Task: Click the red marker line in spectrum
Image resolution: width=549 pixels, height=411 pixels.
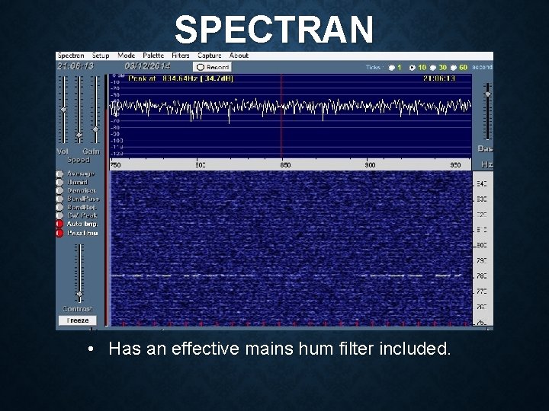Action: (x=281, y=116)
